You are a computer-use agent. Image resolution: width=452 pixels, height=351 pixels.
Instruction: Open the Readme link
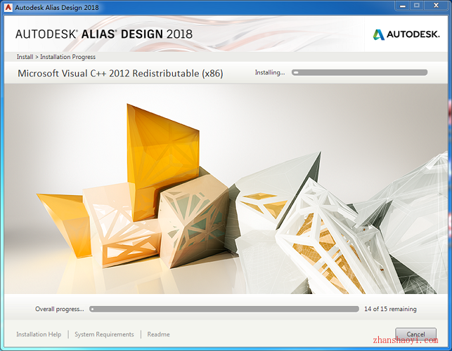pyautogui.click(x=158, y=334)
